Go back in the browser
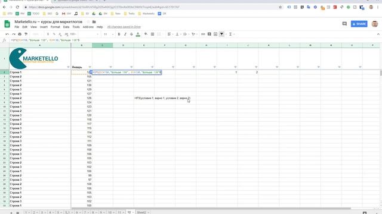 tap(4, 7)
